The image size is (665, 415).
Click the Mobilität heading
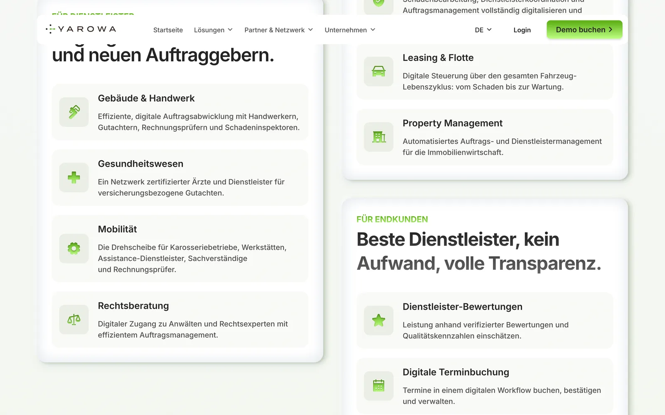click(x=117, y=229)
